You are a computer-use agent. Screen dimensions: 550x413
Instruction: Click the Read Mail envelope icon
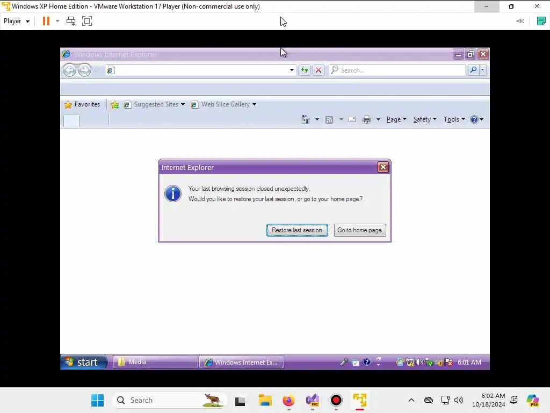tap(352, 119)
